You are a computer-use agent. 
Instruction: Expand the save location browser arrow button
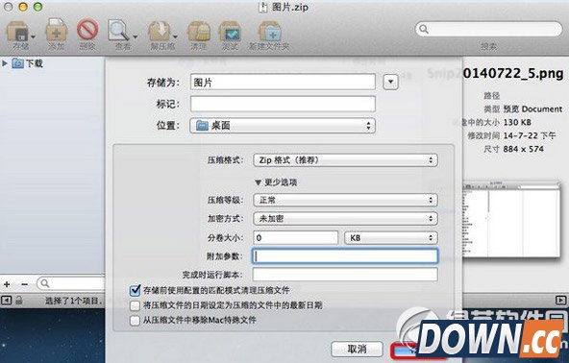pyautogui.click(x=390, y=82)
